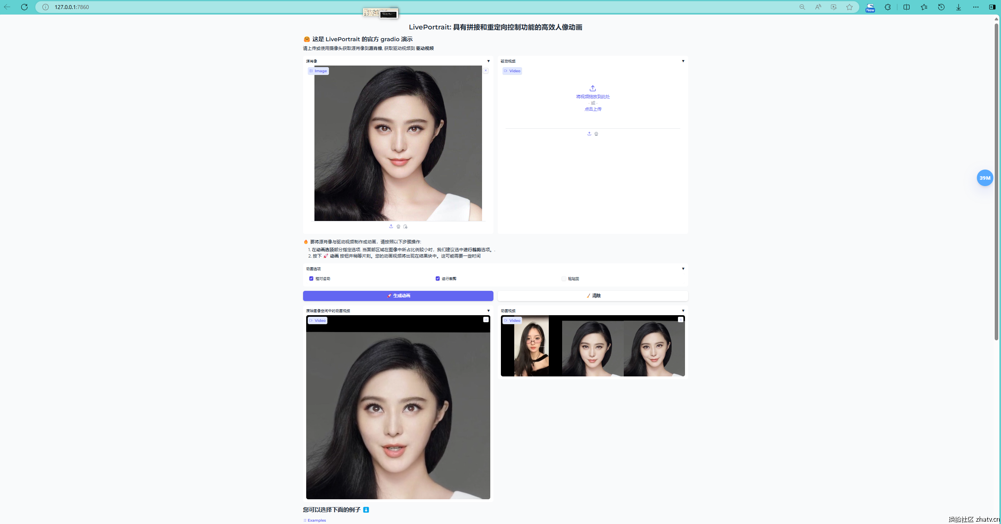Collapse the 原始图像空间中的动画视频 result panel
This screenshot has height=524, width=1001.
coord(488,311)
